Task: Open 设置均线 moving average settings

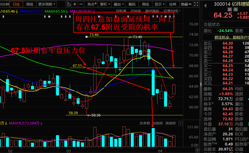Action: 172,11
